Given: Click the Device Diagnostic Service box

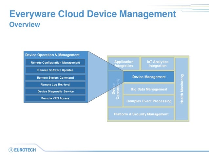Looking at the screenshot, I should coord(55,91).
